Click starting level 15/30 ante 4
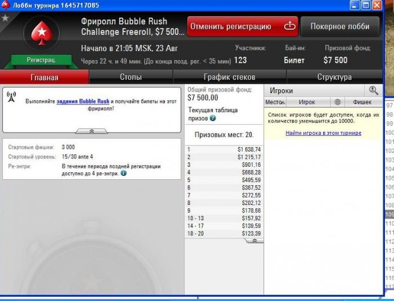This screenshot has height=301, width=394. coord(78,157)
